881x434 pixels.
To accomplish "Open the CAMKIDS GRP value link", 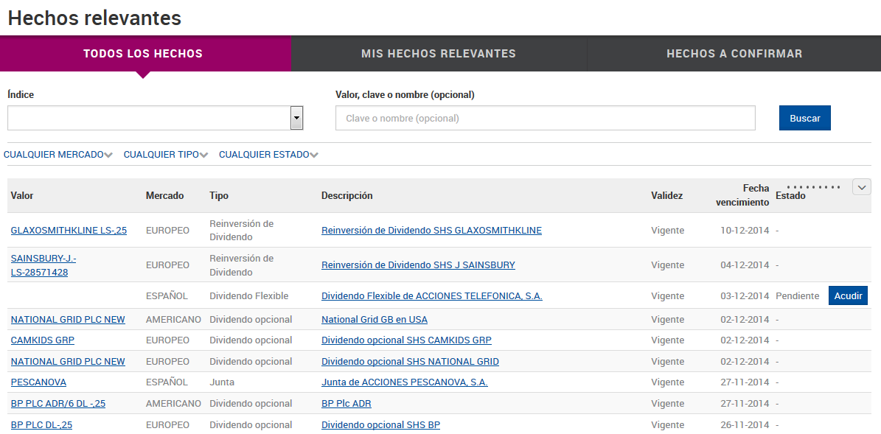I will (x=43, y=340).
